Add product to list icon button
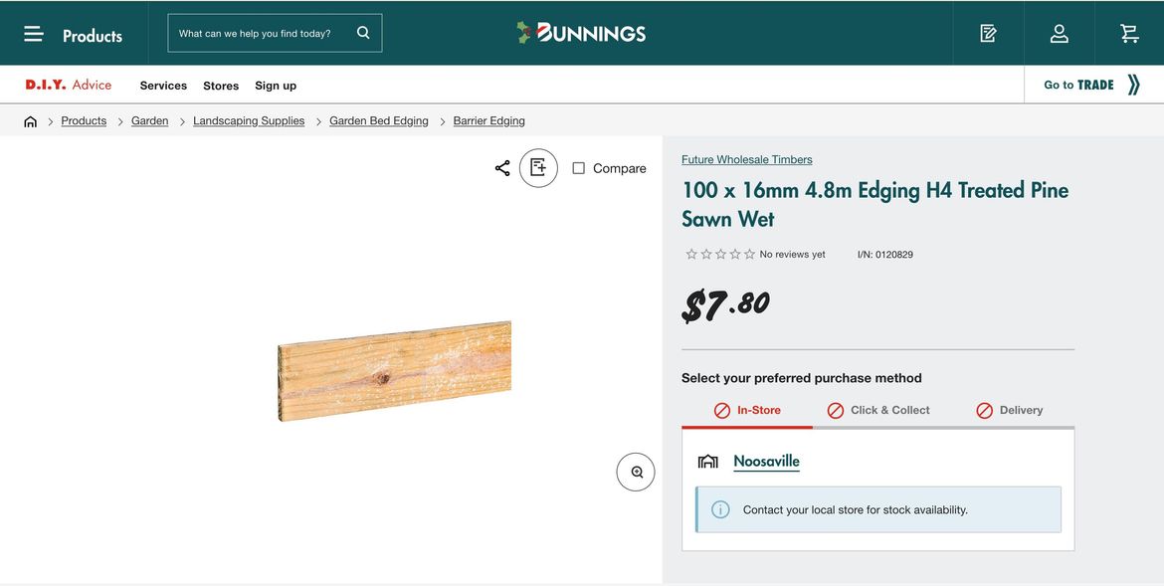1164x586 pixels. [538, 168]
